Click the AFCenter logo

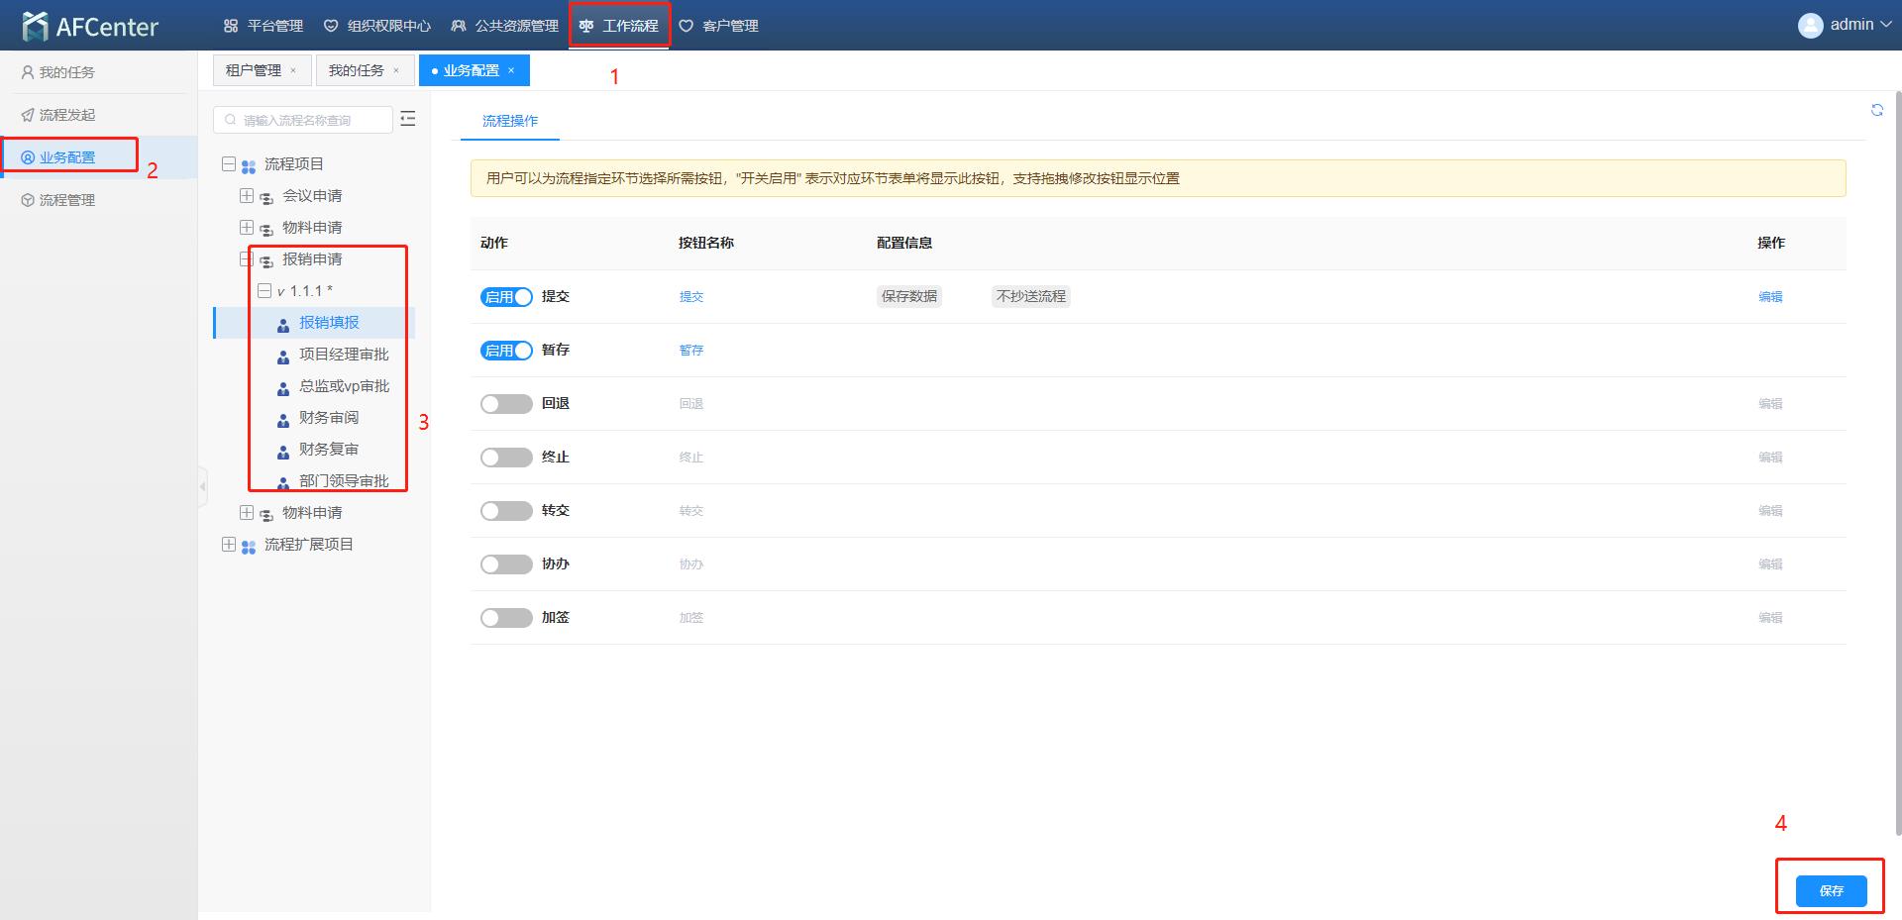pyautogui.click(x=90, y=27)
